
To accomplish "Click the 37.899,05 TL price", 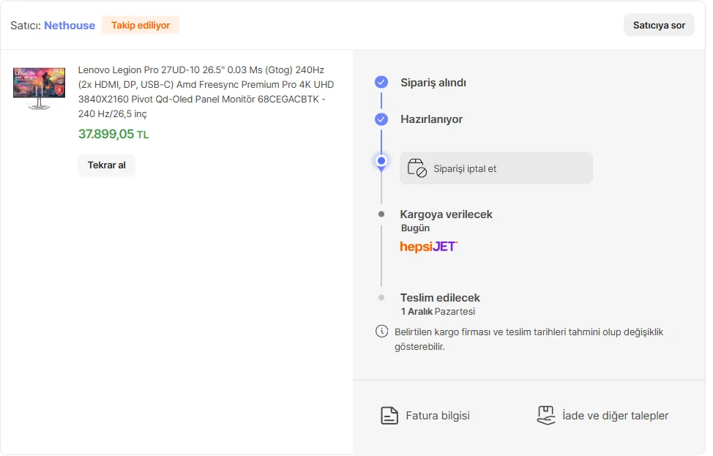I will (x=113, y=134).
